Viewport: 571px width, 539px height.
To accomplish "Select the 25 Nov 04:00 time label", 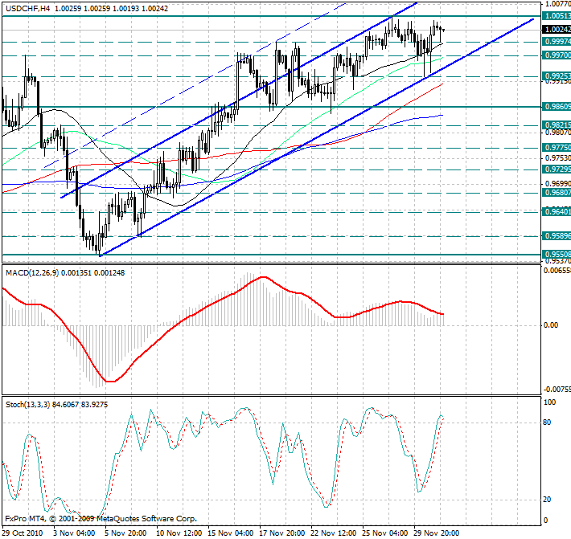I will pos(385,533).
